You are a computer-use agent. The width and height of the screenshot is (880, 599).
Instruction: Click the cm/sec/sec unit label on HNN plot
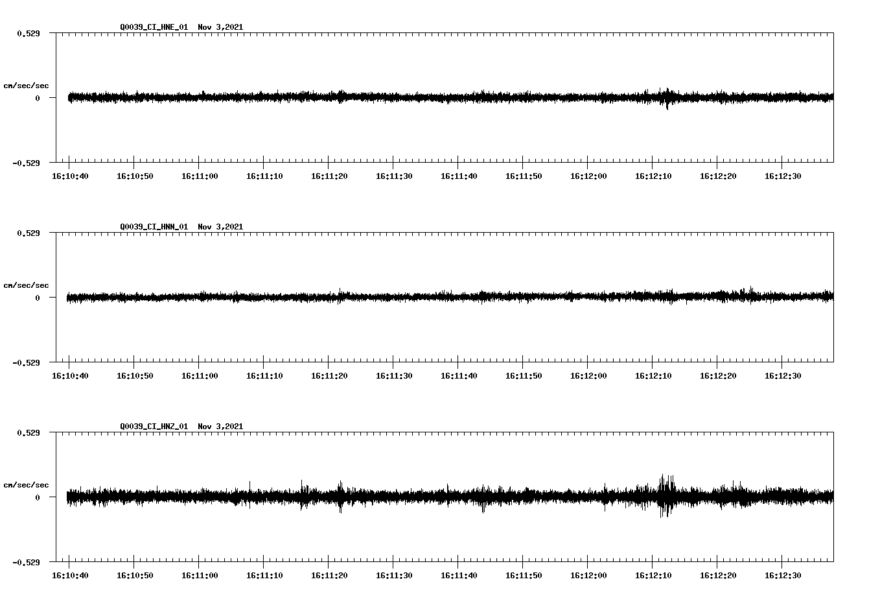click(26, 285)
